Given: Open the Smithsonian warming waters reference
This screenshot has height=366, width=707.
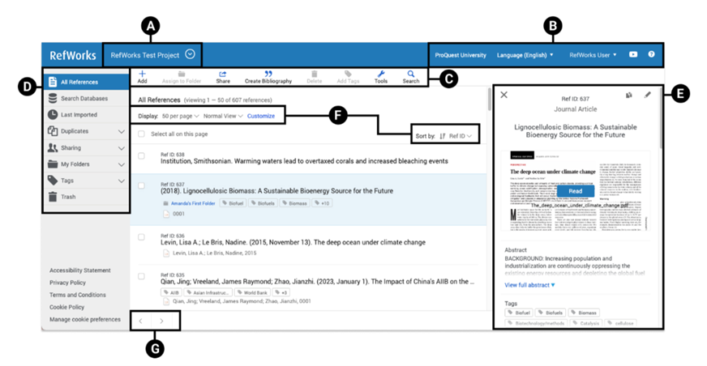Looking at the screenshot, I should pyautogui.click(x=304, y=161).
